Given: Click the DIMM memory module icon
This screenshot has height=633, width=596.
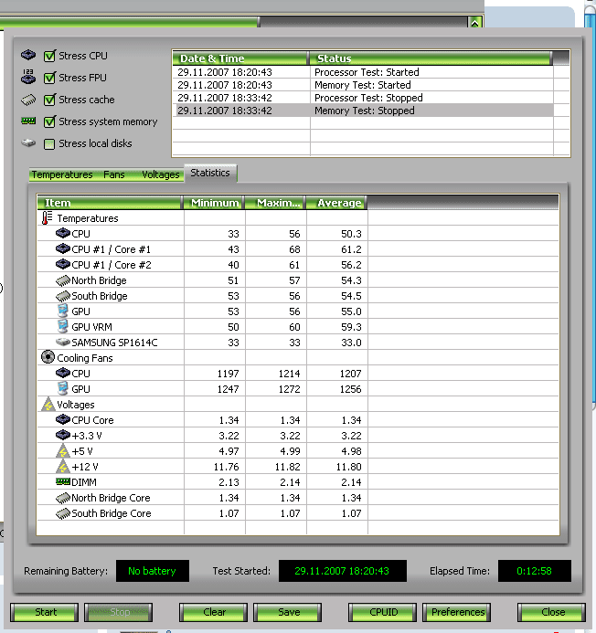Looking at the screenshot, I should click(x=63, y=481).
